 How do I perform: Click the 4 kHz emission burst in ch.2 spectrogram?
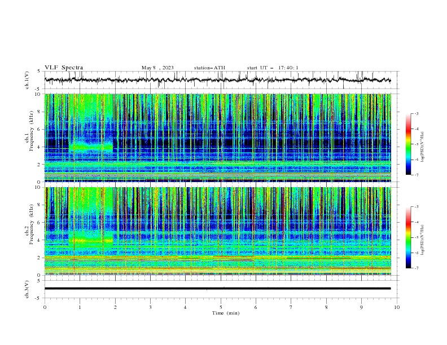coord(91,241)
